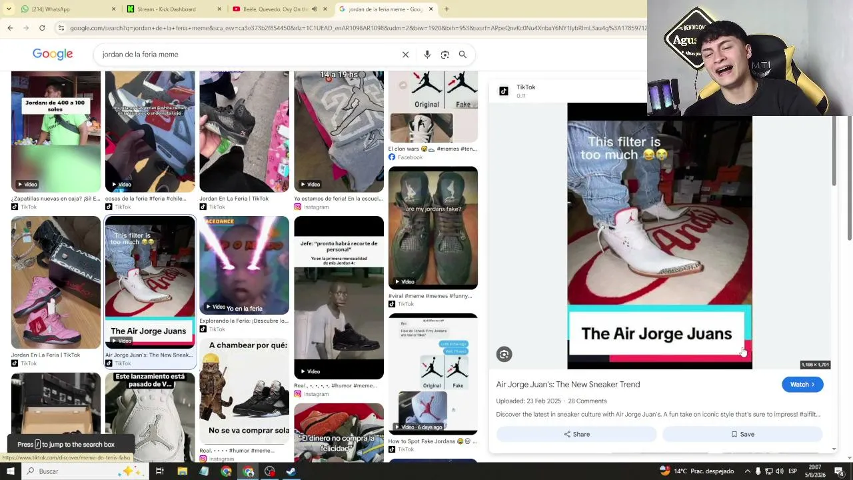Search inside the preview image with Lens icon
The width and height of the screenshot is (853, 480).
(x=504, y=355)
